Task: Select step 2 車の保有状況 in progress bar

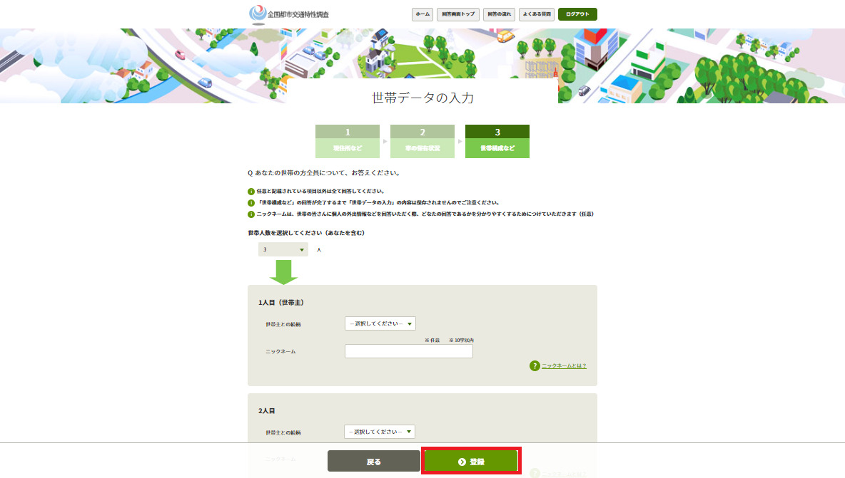Action: [x=422, y=141]
